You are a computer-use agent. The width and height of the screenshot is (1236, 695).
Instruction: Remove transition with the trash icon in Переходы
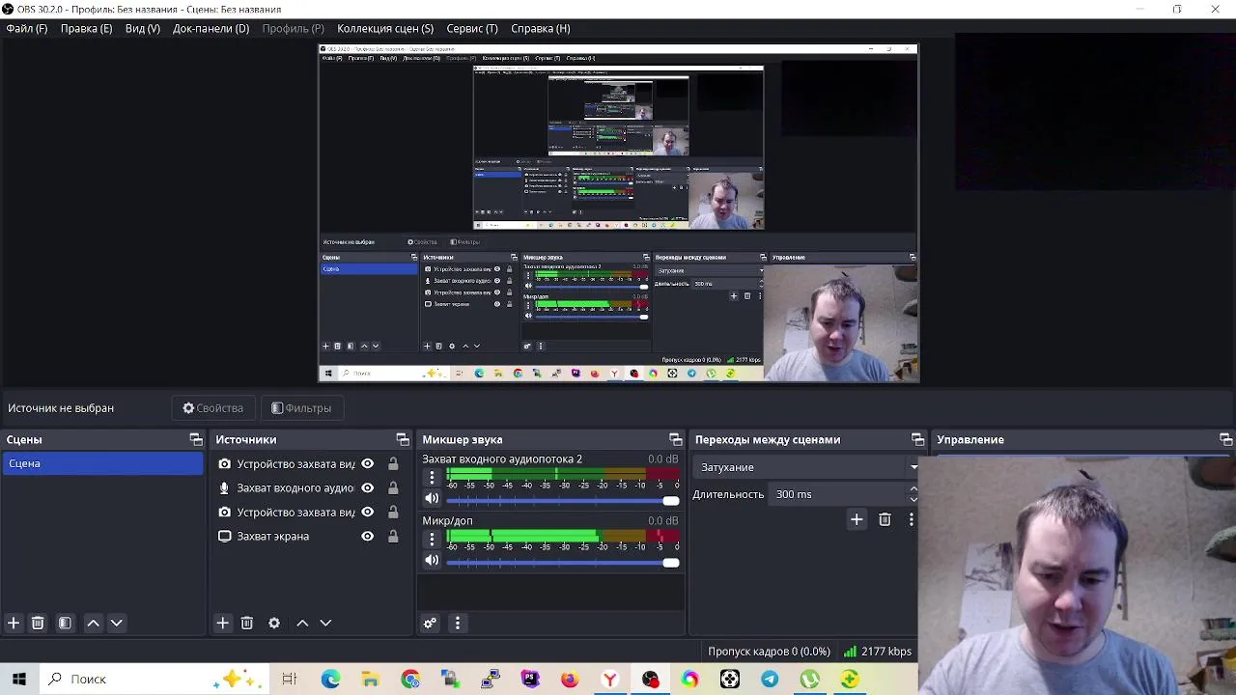pos(885,519)
